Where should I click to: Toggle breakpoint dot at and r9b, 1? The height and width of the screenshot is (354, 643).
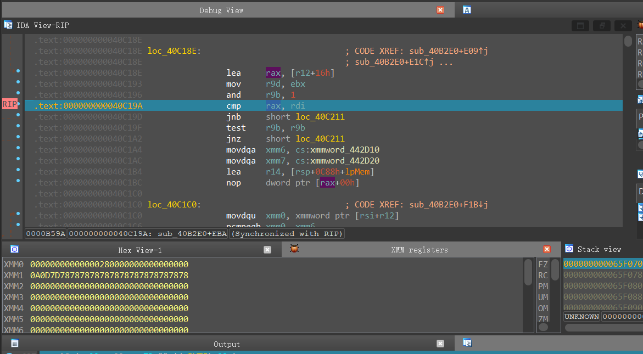[18, 93]
